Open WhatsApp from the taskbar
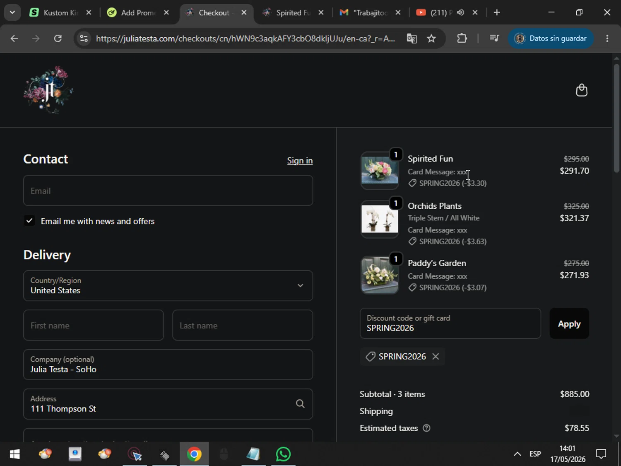This screenshot has width=621, height=466. tap(283, 454)
